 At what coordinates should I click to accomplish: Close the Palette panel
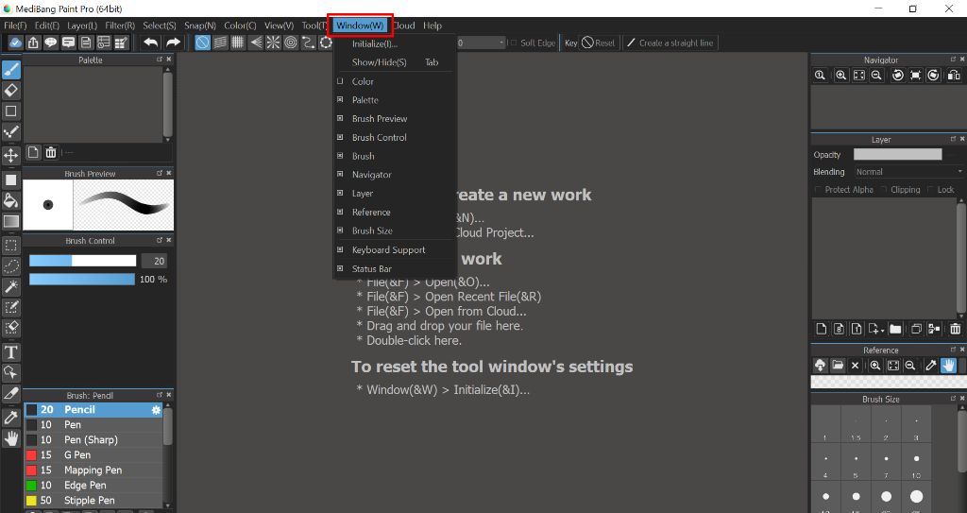[169, 60]
